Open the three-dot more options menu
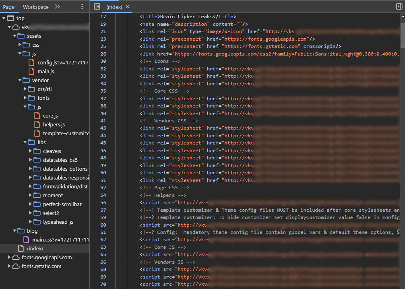The height and width of the screenshot is (289, 405). point(82,7)
